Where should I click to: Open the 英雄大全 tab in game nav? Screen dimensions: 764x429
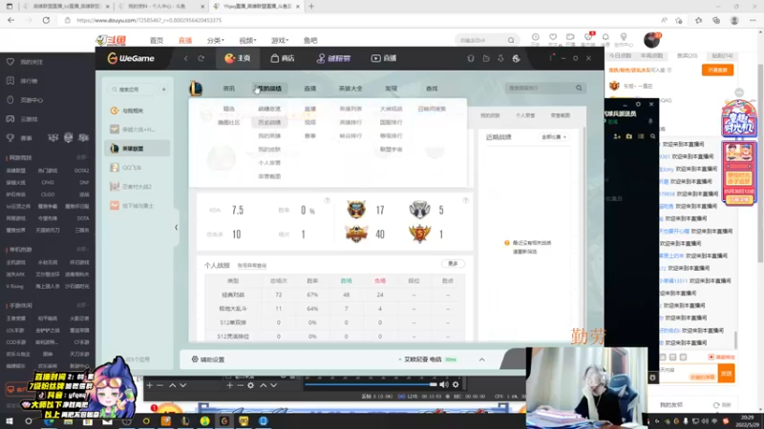350,89
